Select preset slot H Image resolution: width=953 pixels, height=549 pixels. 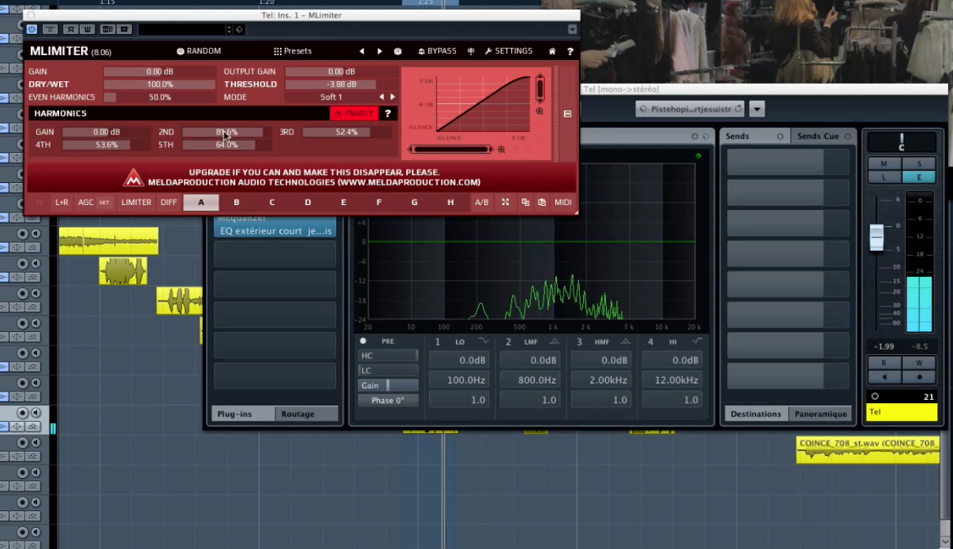pyautogui.click(x=450, y=203)
